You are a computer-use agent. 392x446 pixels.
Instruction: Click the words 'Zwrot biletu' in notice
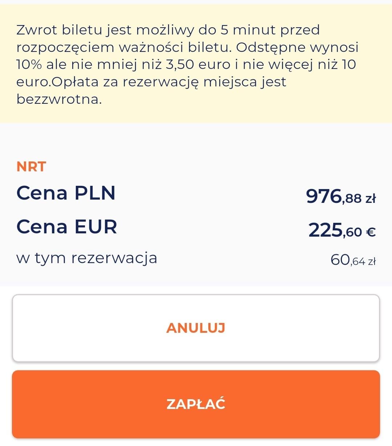point(60,30)
